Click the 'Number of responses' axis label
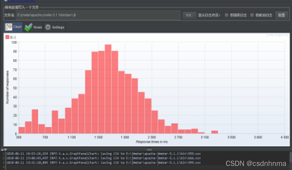The height and width of the screenshot is (170, 292). (x=7, y=87)
